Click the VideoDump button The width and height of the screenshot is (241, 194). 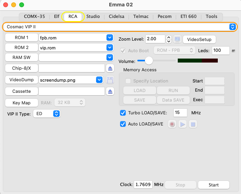coord(22,80)
